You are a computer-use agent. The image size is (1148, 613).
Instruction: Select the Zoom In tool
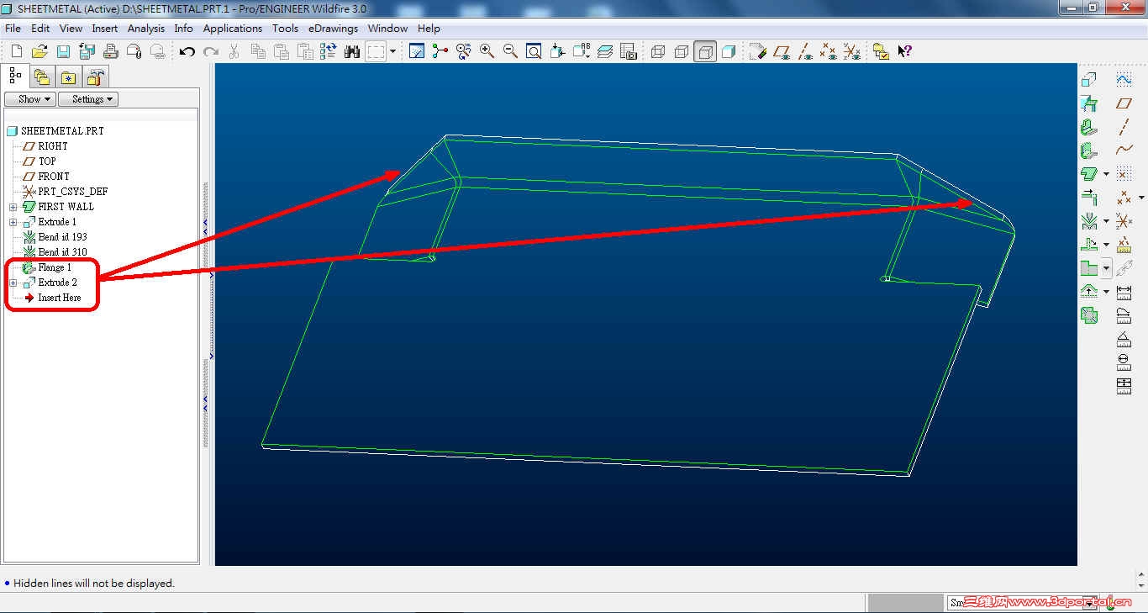point(487,51)
